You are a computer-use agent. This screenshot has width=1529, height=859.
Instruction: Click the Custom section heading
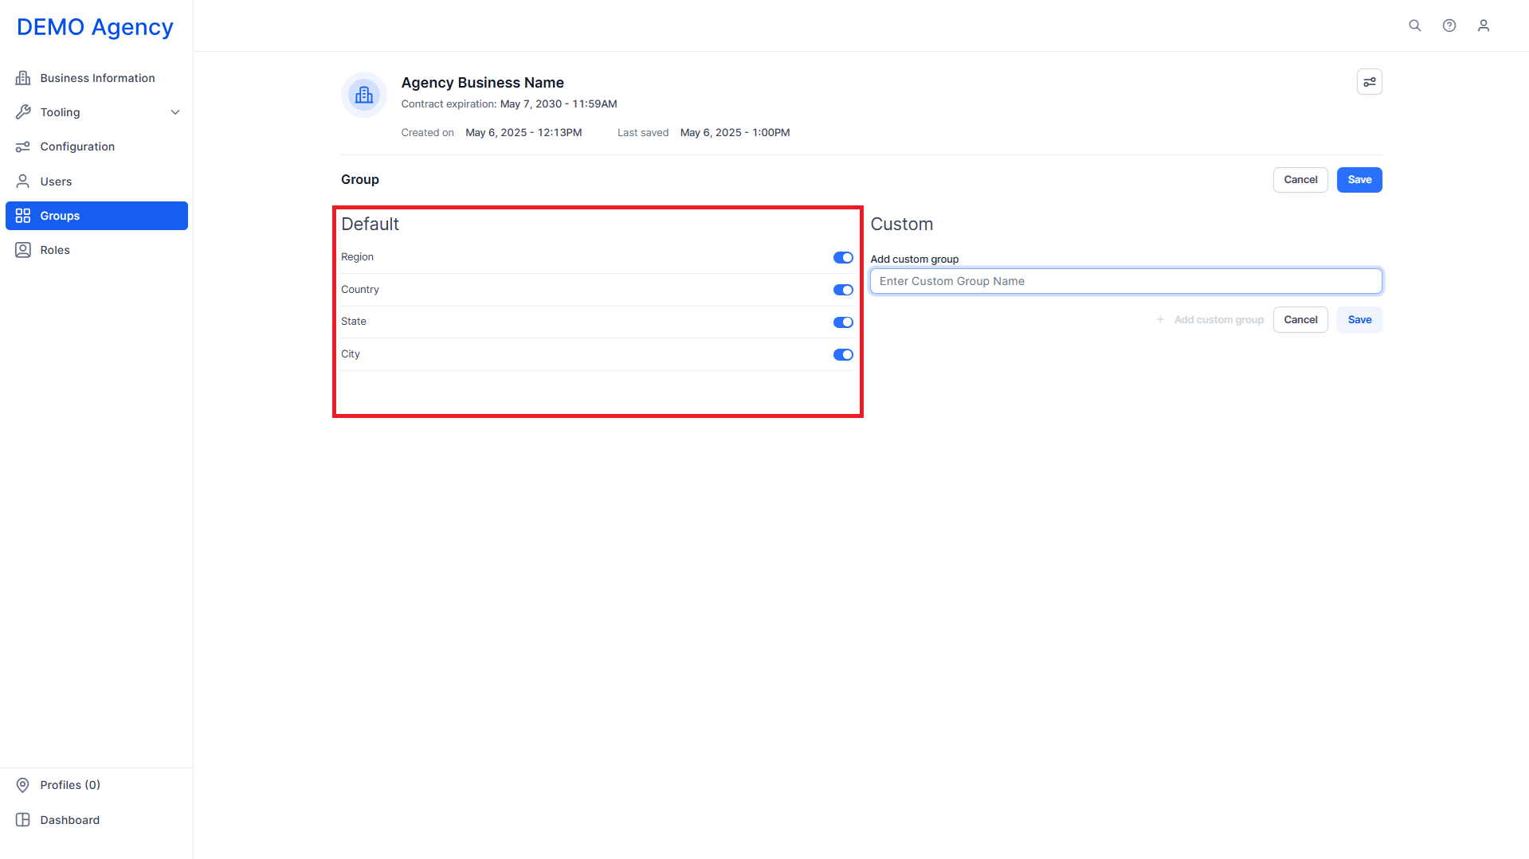[902, 225]
